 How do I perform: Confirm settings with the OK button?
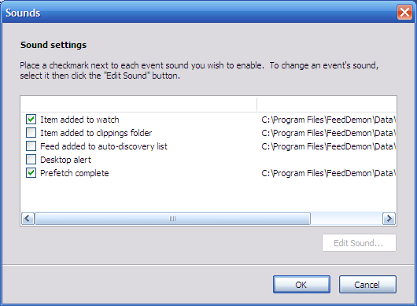coord(301,285)
